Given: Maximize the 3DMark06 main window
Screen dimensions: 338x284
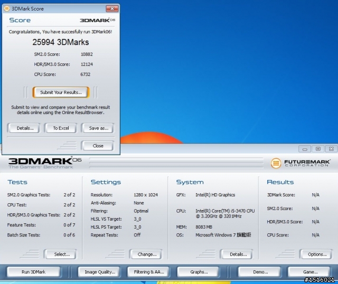Looking at the screenshot, I should point(318,149).
